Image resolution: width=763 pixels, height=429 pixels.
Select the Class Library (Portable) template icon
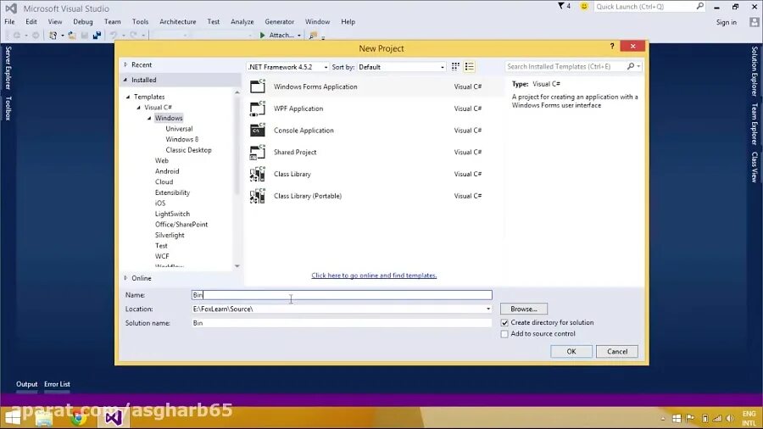coord(258,196)
